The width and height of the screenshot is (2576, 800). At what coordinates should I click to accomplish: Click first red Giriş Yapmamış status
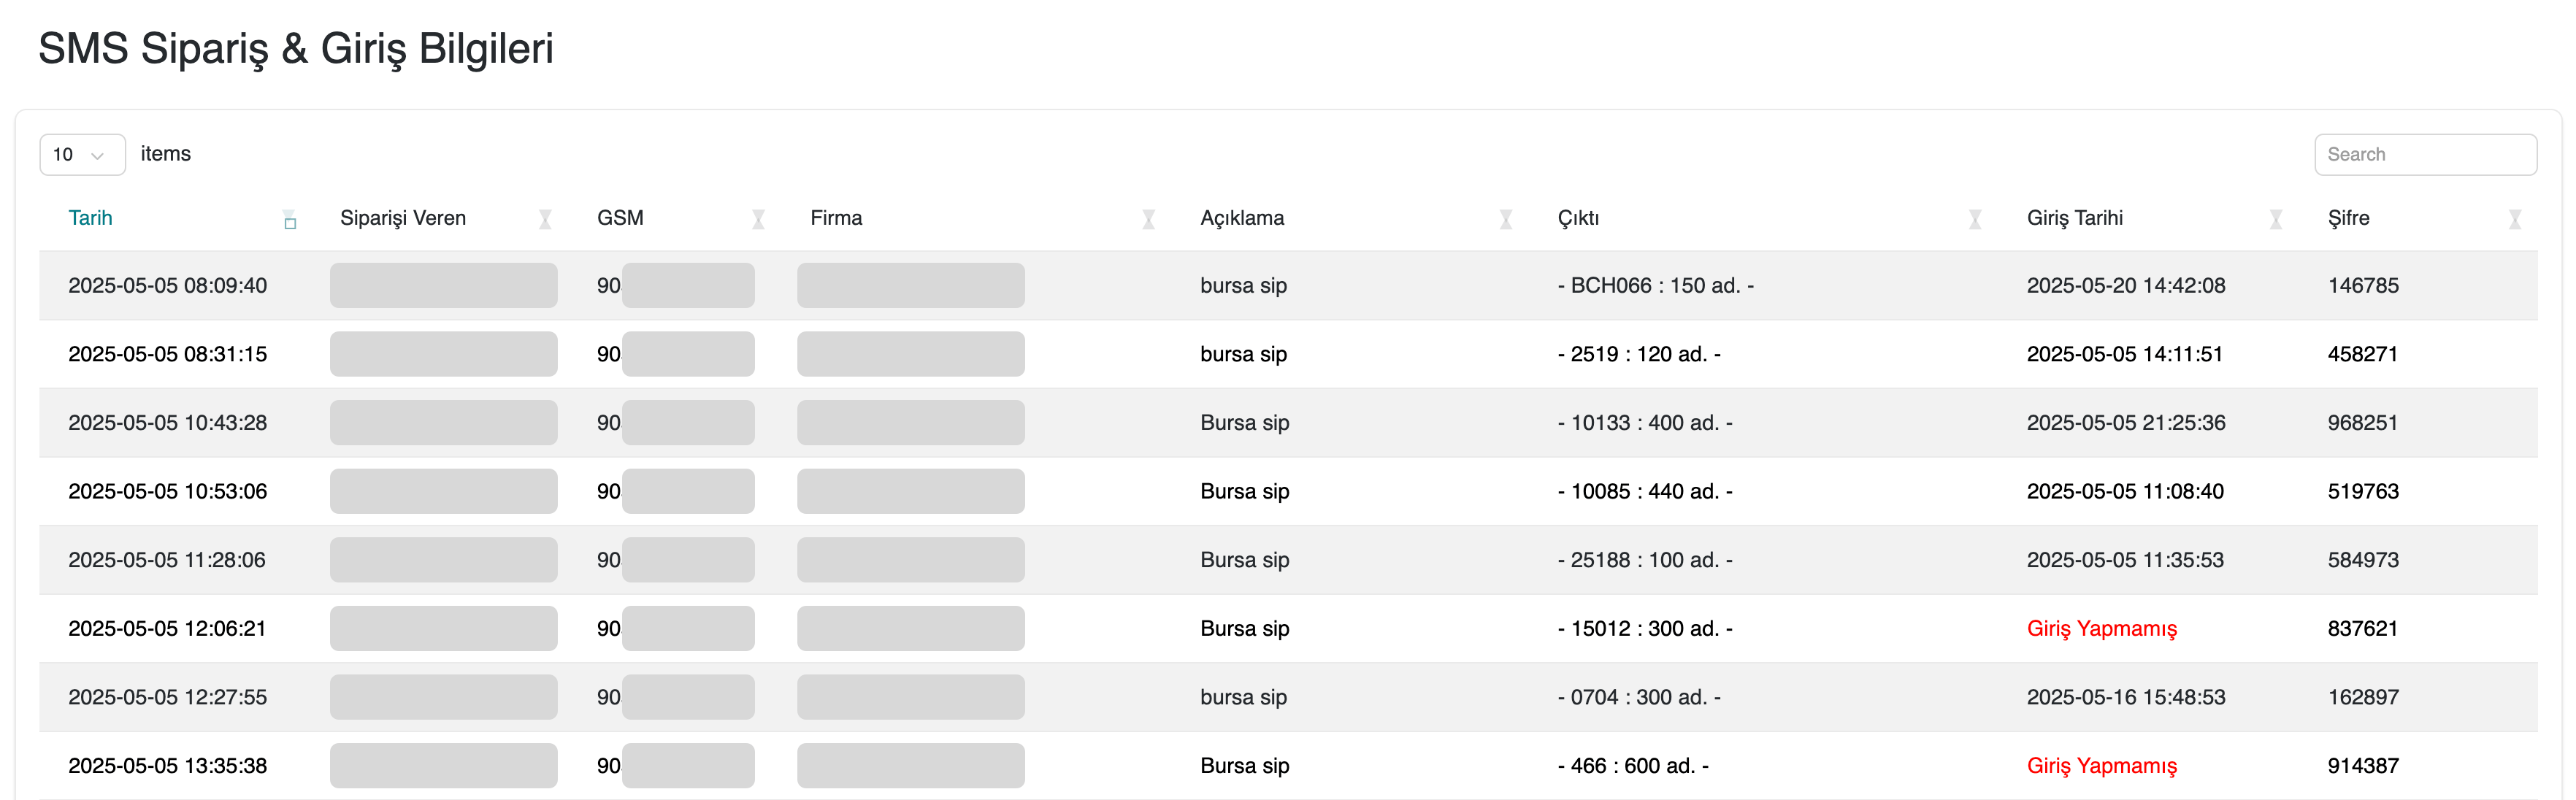pyautogui.click(x=2101, y=629)
